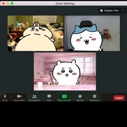
Task: Select blue-eared cat with hat video tile
Action: [x=92, y=33]
